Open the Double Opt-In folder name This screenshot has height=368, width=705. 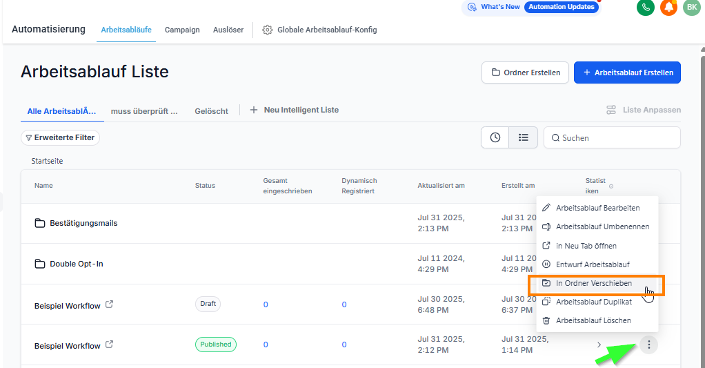77,264
